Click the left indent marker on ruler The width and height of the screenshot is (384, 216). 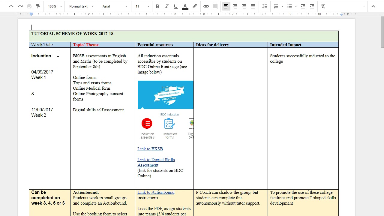[31, 14]
